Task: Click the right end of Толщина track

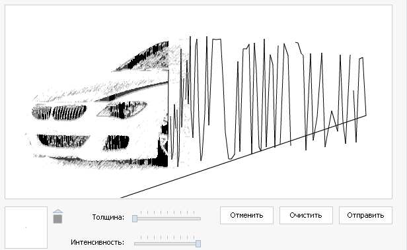Action: (x=200, y=218)
